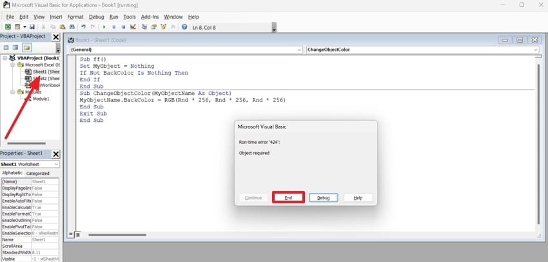
Task: Click the StandardWidth value 8.11
Action: (x=45, y=252)
